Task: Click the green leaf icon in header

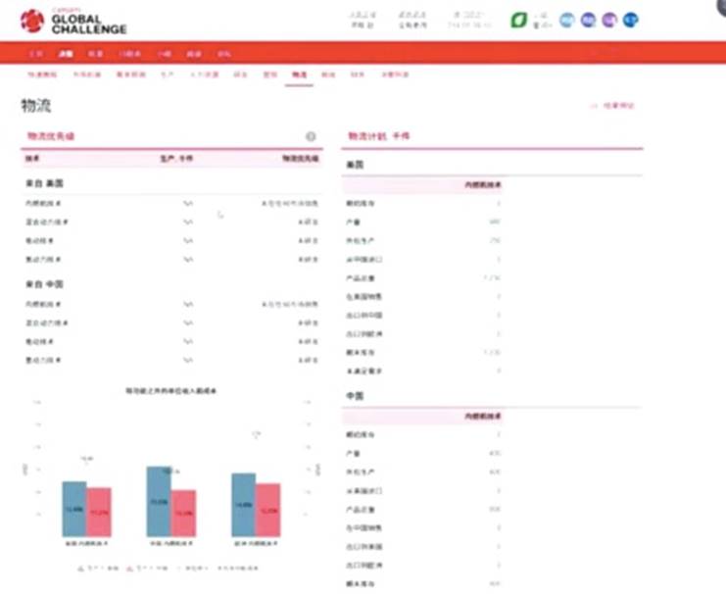Action: tap(517, 20)
